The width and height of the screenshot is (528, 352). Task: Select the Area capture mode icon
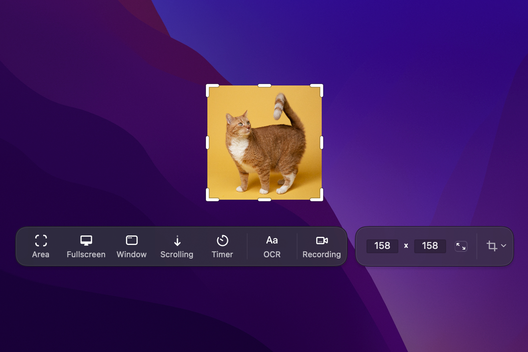(x=41, y=240)
